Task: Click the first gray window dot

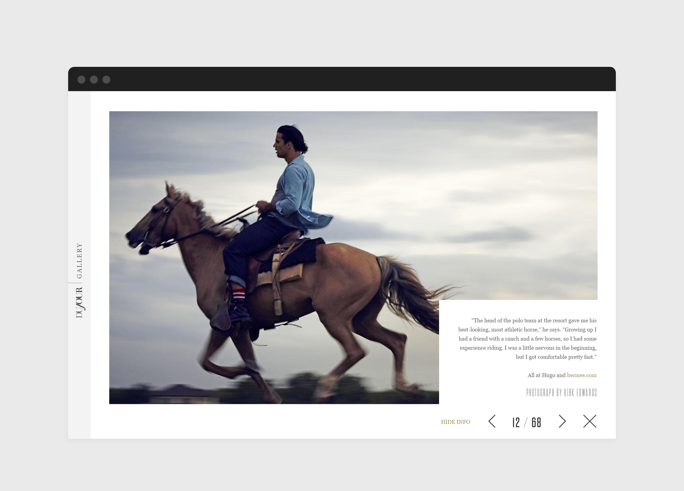Action: click(x=81, y=80)
